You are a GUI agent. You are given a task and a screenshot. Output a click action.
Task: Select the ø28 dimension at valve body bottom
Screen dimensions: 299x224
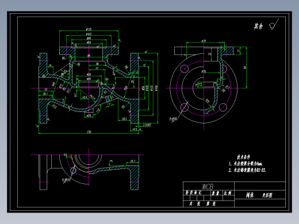[x=89, y=116]
